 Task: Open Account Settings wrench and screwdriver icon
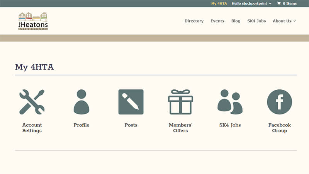coord(32,102)
